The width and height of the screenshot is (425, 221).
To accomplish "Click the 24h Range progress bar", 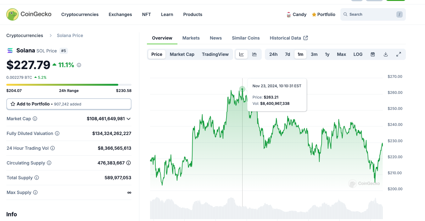I will [x=69, y=85].
